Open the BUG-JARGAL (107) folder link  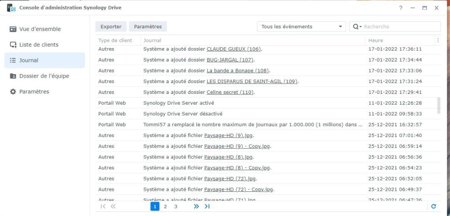click(x=230, y=60)
